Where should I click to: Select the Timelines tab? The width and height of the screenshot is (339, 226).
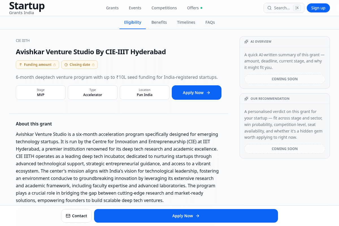pyautogui.click(x=186, y=22)
